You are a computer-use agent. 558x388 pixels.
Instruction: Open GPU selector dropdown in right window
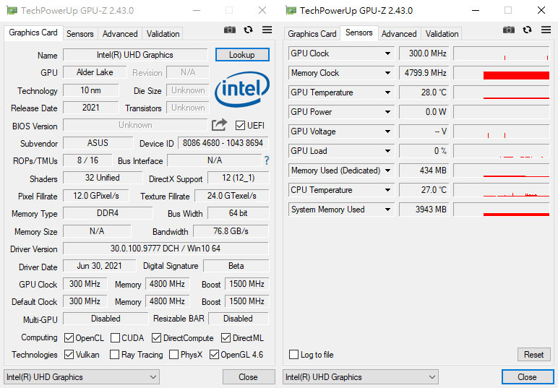tap(361, 377)
